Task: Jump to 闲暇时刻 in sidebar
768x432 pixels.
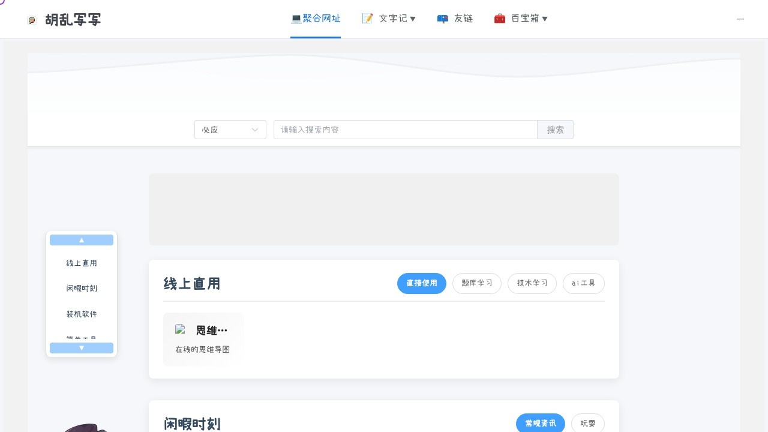Action: pos(82,289)
